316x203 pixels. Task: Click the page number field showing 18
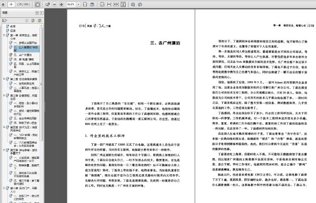pyautogui.click(x=11, y=4)
